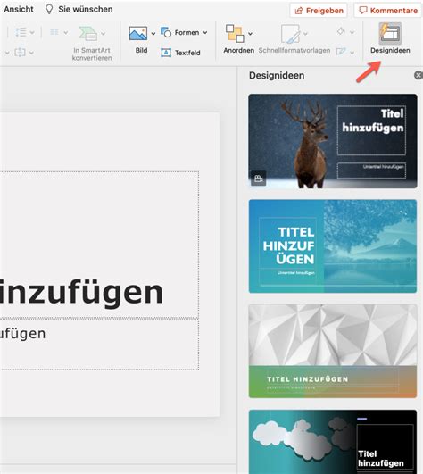
Task: Select the deer design idea thumbnail
Action: tap(333, 141)
